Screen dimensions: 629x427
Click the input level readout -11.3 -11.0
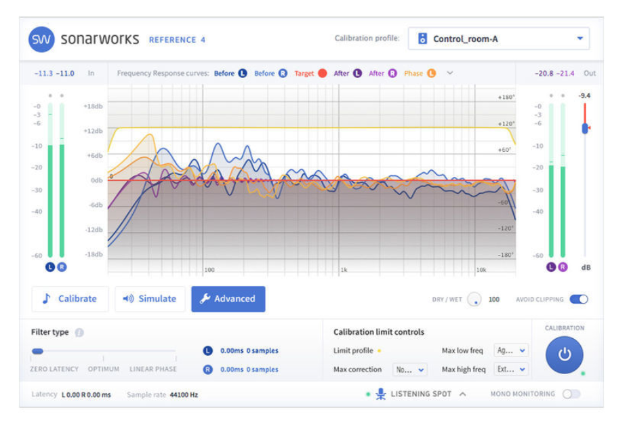(x=54, y=73)
